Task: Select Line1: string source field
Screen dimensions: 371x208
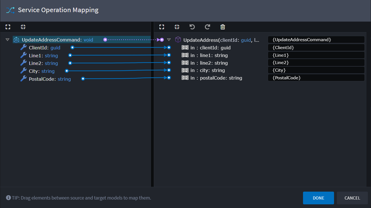Action: click(43, 56)
